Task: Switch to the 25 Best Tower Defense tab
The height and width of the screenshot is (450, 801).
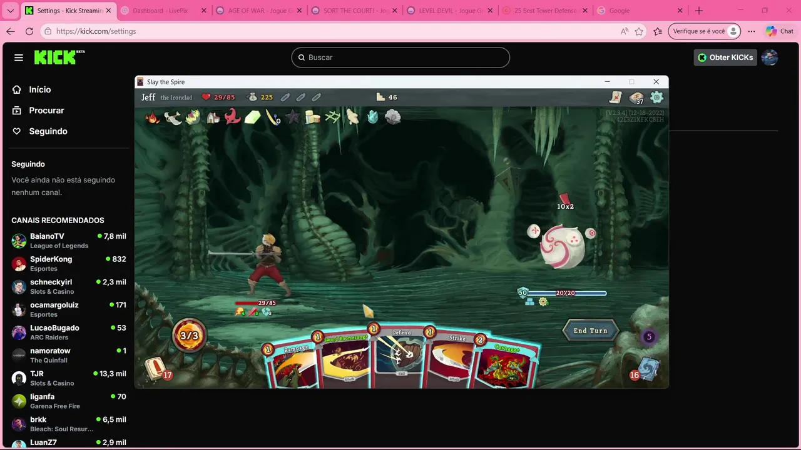Action: (545, 11)
